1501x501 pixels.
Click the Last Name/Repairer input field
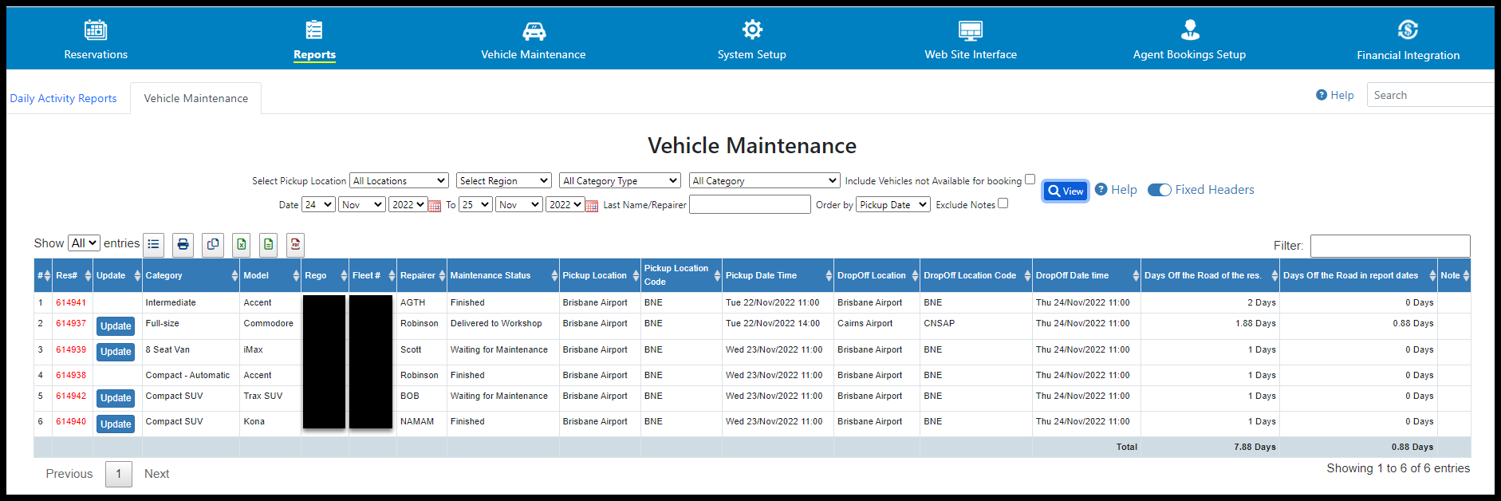click(x=750, y=205)
